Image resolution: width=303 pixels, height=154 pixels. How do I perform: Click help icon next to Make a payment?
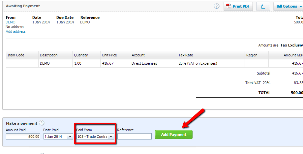[x=42, y=123]
